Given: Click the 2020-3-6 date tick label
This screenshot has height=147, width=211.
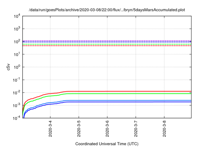Looking at the screenshot, I should (107, 129).
